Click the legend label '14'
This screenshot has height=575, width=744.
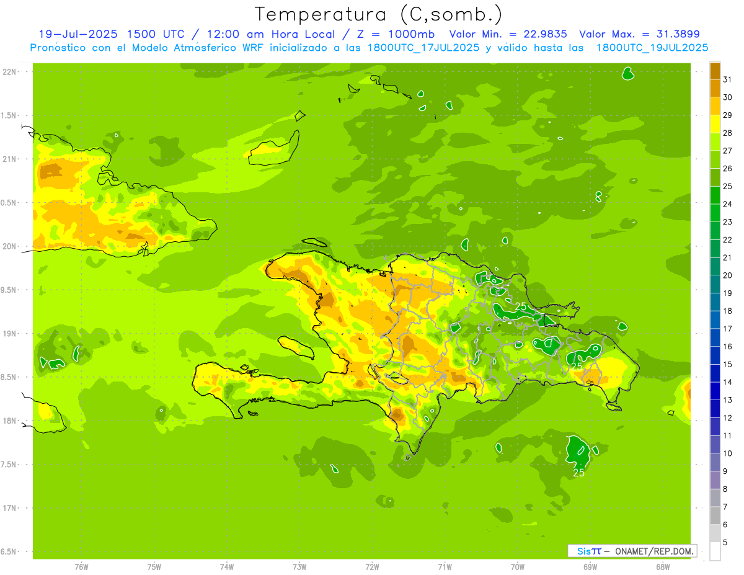click(x=727, y=382)
